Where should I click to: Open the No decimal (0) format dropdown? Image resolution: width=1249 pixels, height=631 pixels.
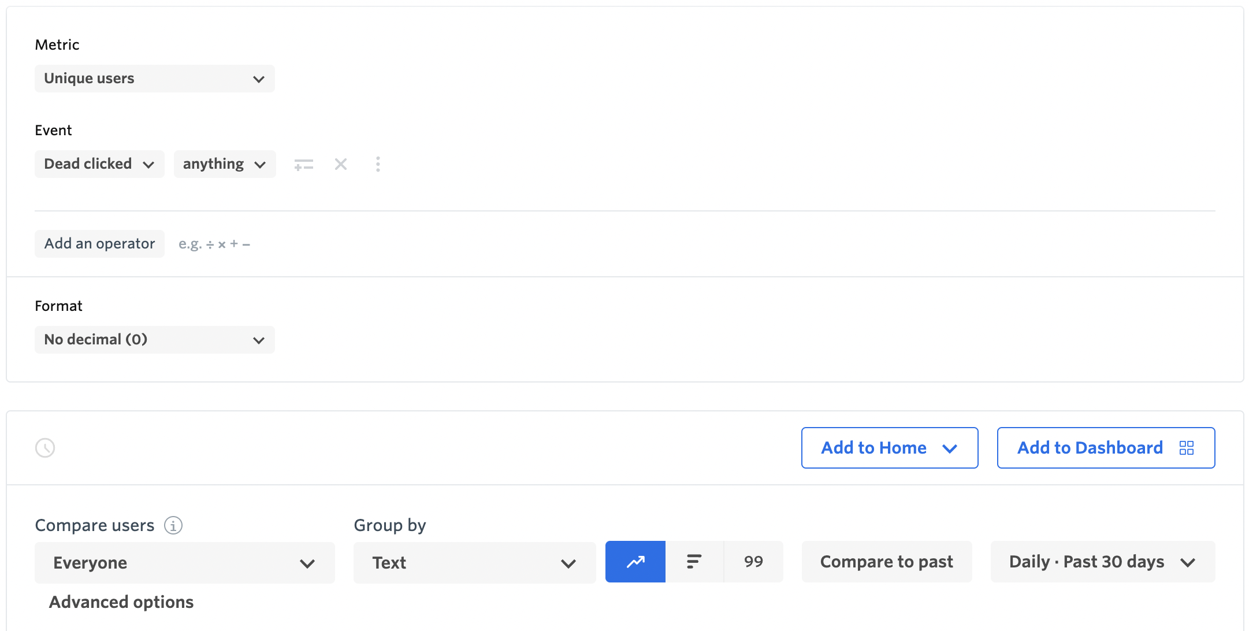click(155, 340)
